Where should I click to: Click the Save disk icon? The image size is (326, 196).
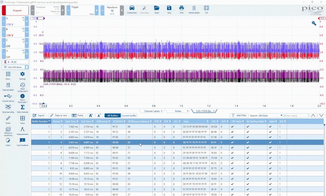169,8
